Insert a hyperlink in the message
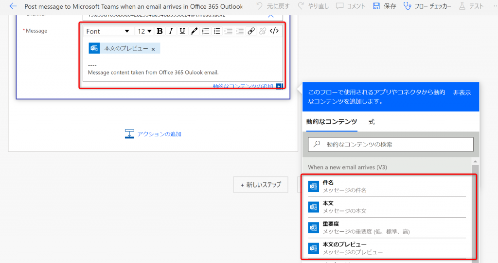This screenshot has width=498, height=263. 251,31
